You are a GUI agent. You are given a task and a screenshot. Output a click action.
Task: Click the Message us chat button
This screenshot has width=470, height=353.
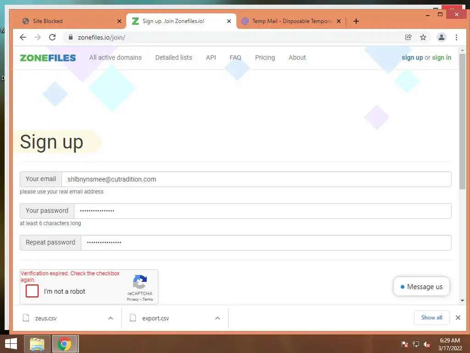[421, 287]
